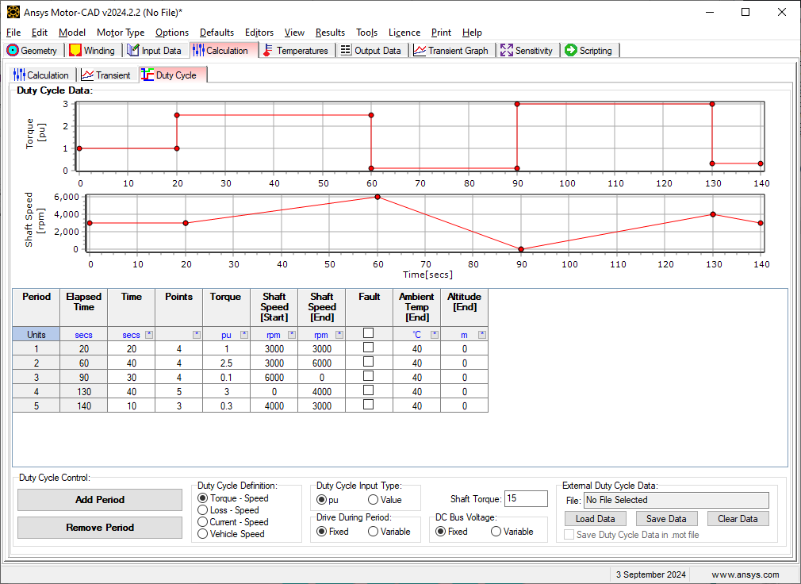The image size is (801, 584).
Task: Click the Output Data grid icon
Action: (x=345, y=50)
